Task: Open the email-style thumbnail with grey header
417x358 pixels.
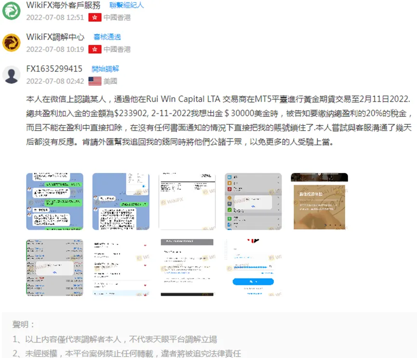Action: [187, 267]
